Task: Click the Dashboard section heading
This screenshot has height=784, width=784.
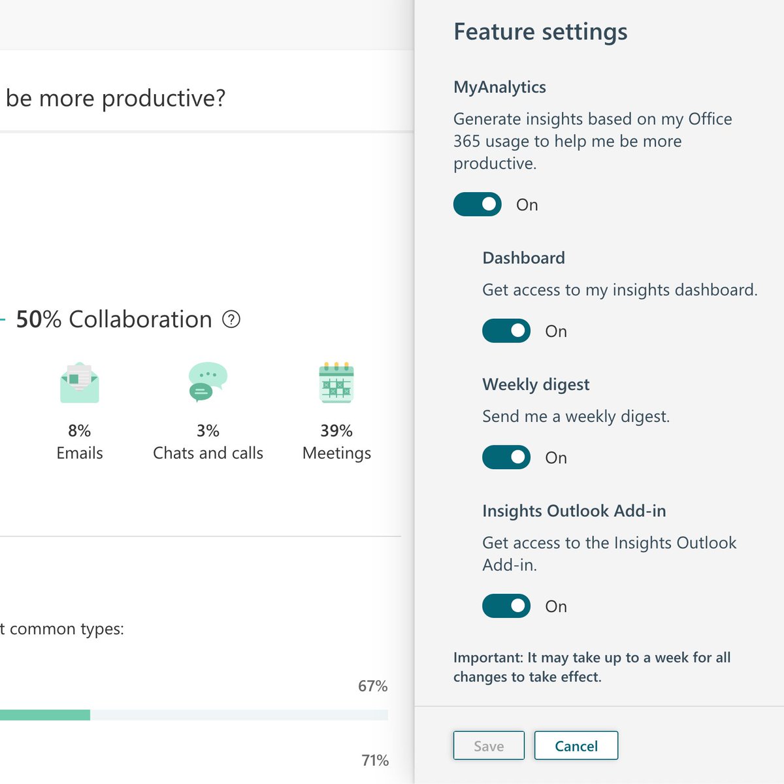Action: point(523,257)
